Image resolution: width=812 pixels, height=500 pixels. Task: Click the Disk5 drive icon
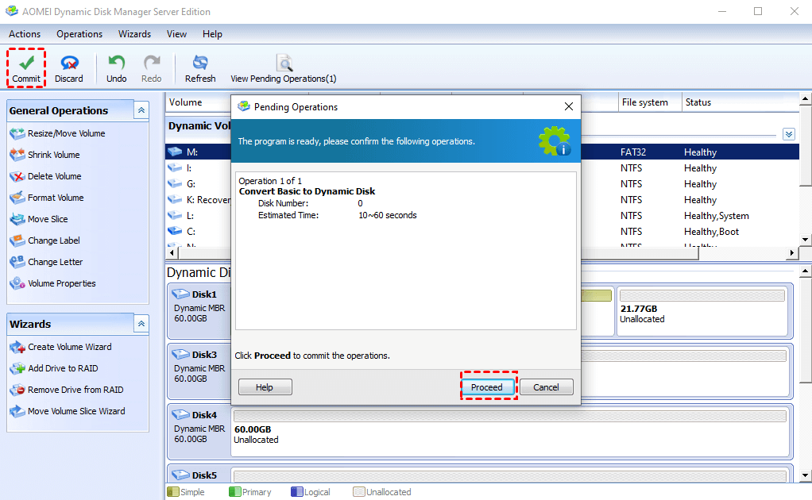[x=180, y=475]
